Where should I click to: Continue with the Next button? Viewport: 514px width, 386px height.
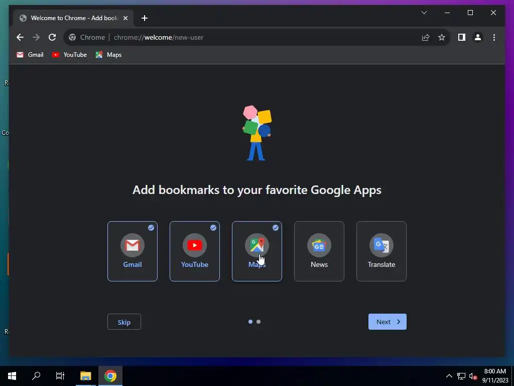tap(388, 322)
